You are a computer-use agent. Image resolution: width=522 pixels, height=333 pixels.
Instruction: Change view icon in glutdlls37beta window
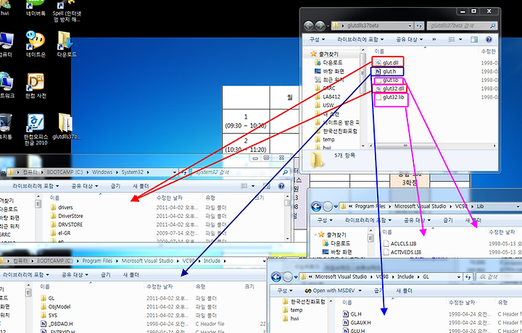click(452, 40)
